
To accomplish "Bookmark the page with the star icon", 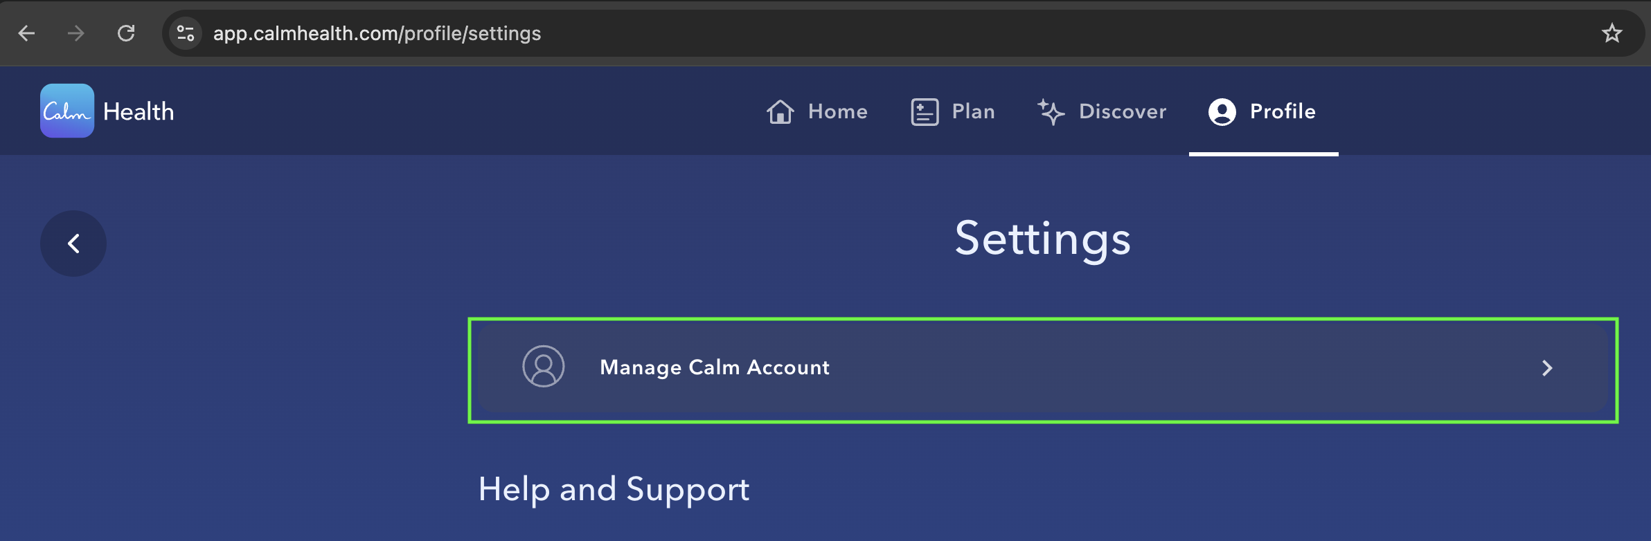I will (1613, 33).
